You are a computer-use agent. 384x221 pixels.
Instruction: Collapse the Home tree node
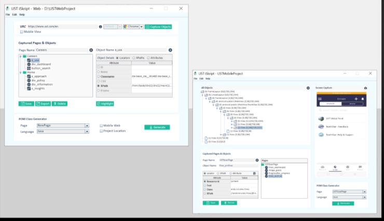tap(21, 73)
